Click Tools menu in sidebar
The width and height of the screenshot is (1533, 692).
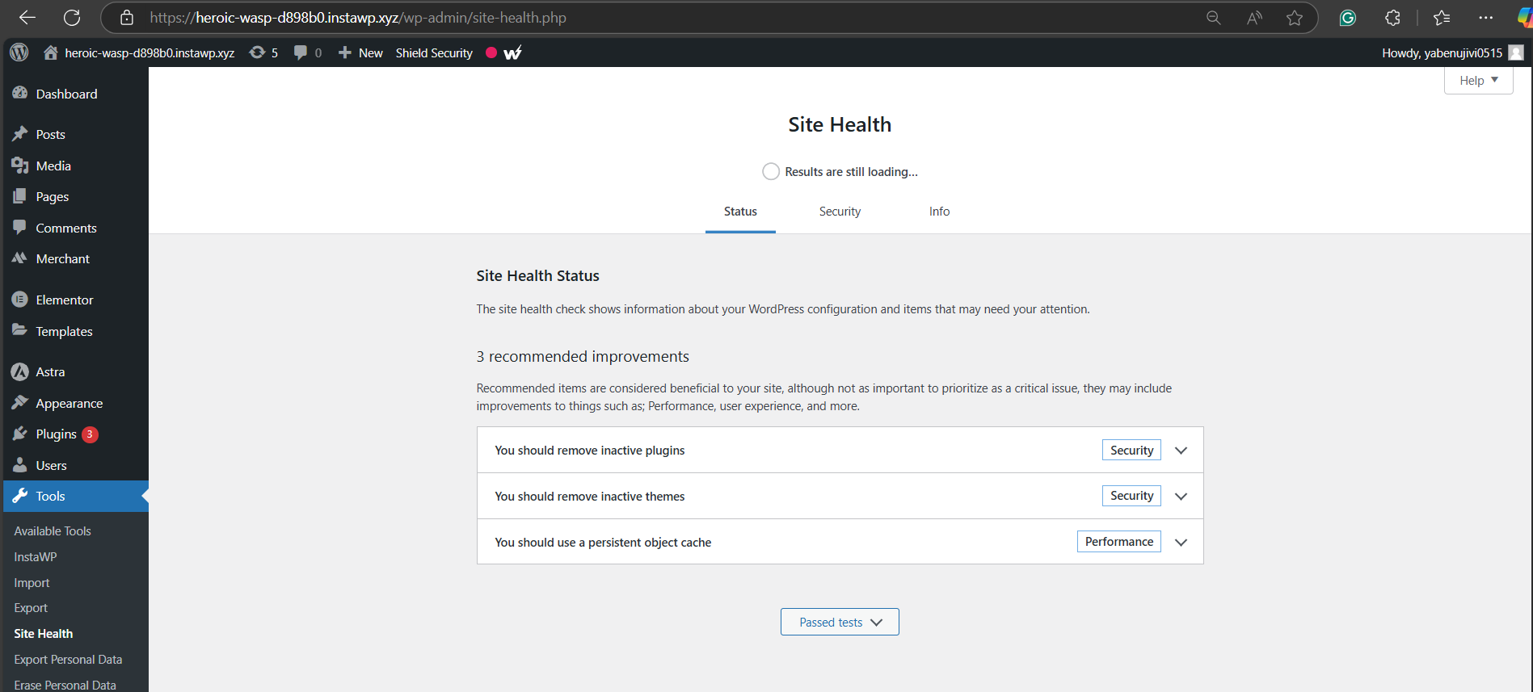(x=74, y=496)
